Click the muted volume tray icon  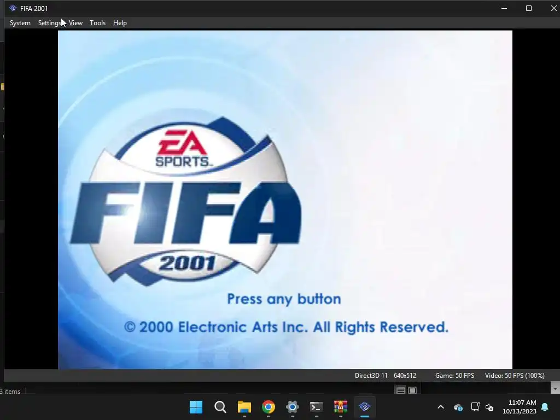click(489, 407)
